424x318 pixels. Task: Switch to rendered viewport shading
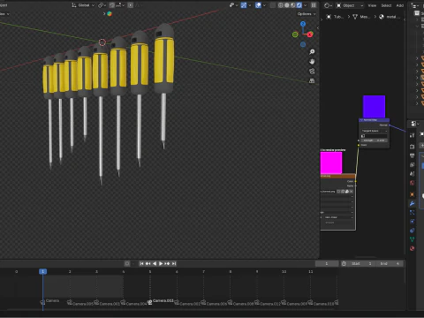[299, 5]
